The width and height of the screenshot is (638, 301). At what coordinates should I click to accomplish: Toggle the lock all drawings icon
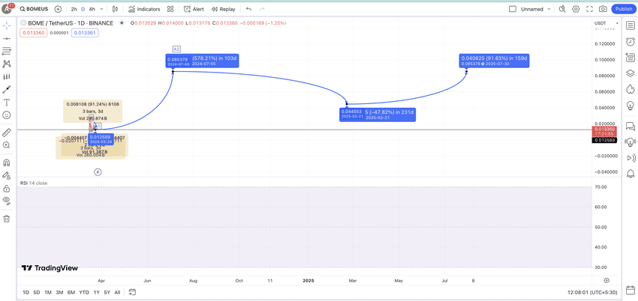pyautogui.click(x=7, y=188)
